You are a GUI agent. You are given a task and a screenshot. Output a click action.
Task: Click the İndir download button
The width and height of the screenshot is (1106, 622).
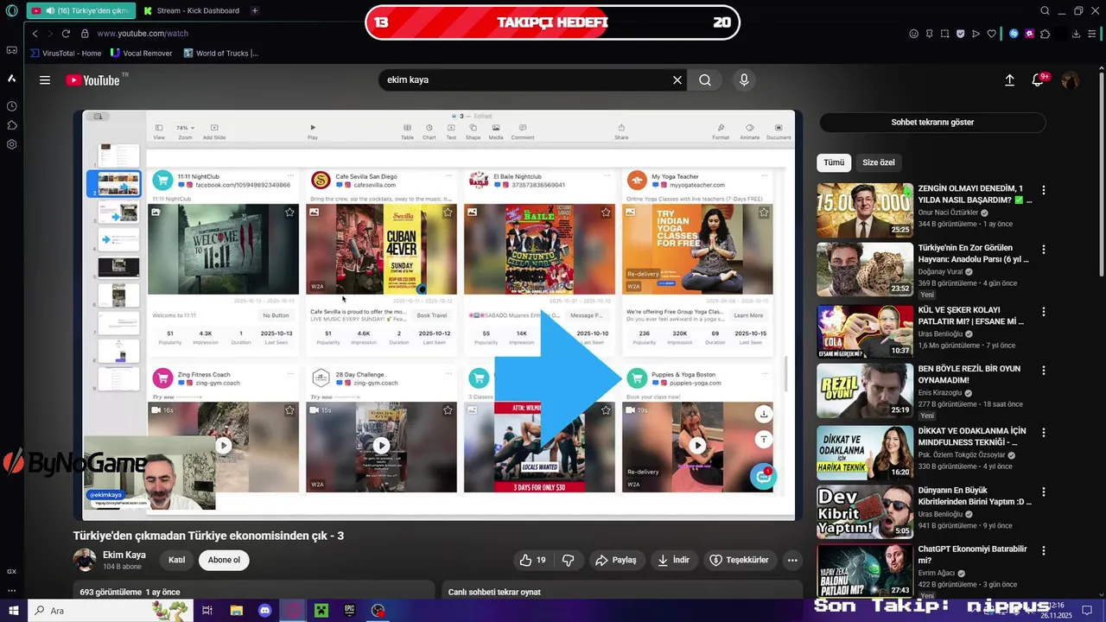(673, 560)
